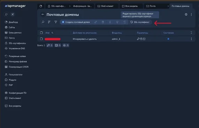The height and width of the screenshot is (128, 199).
Task: Click Игнорировать и удалить cell
Action: coord(85,39)
